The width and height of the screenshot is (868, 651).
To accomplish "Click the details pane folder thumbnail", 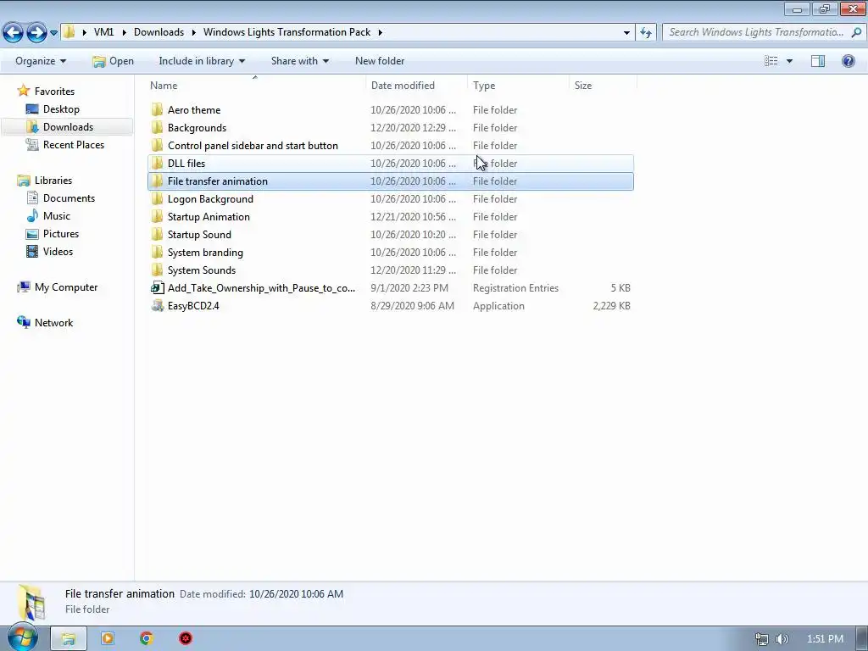I will (x=31, y=603).
